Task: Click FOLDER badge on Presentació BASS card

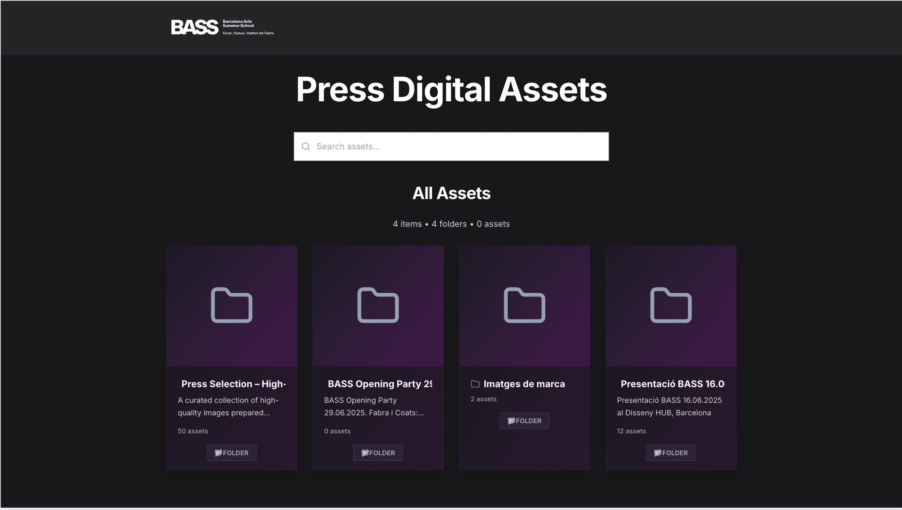Action: point(671,453)
